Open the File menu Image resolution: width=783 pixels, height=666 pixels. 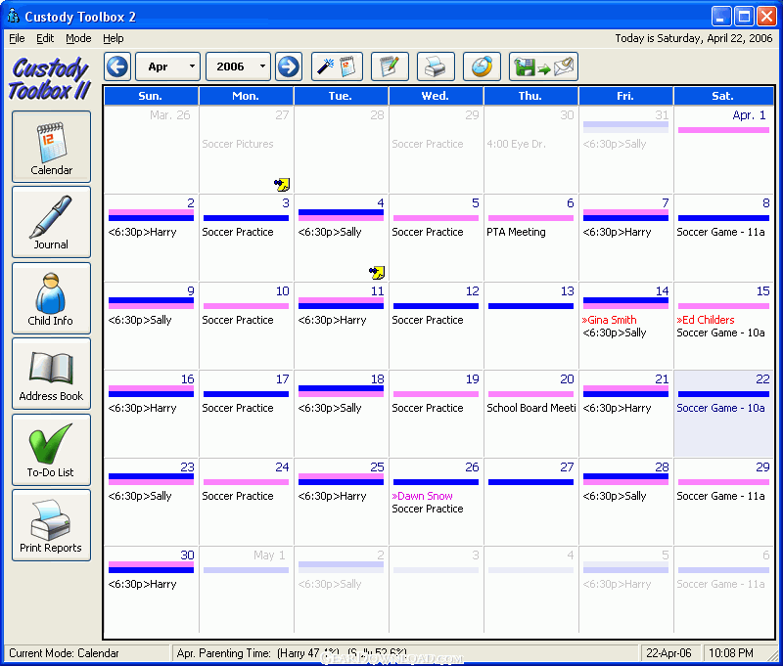[x=17, y=38]
